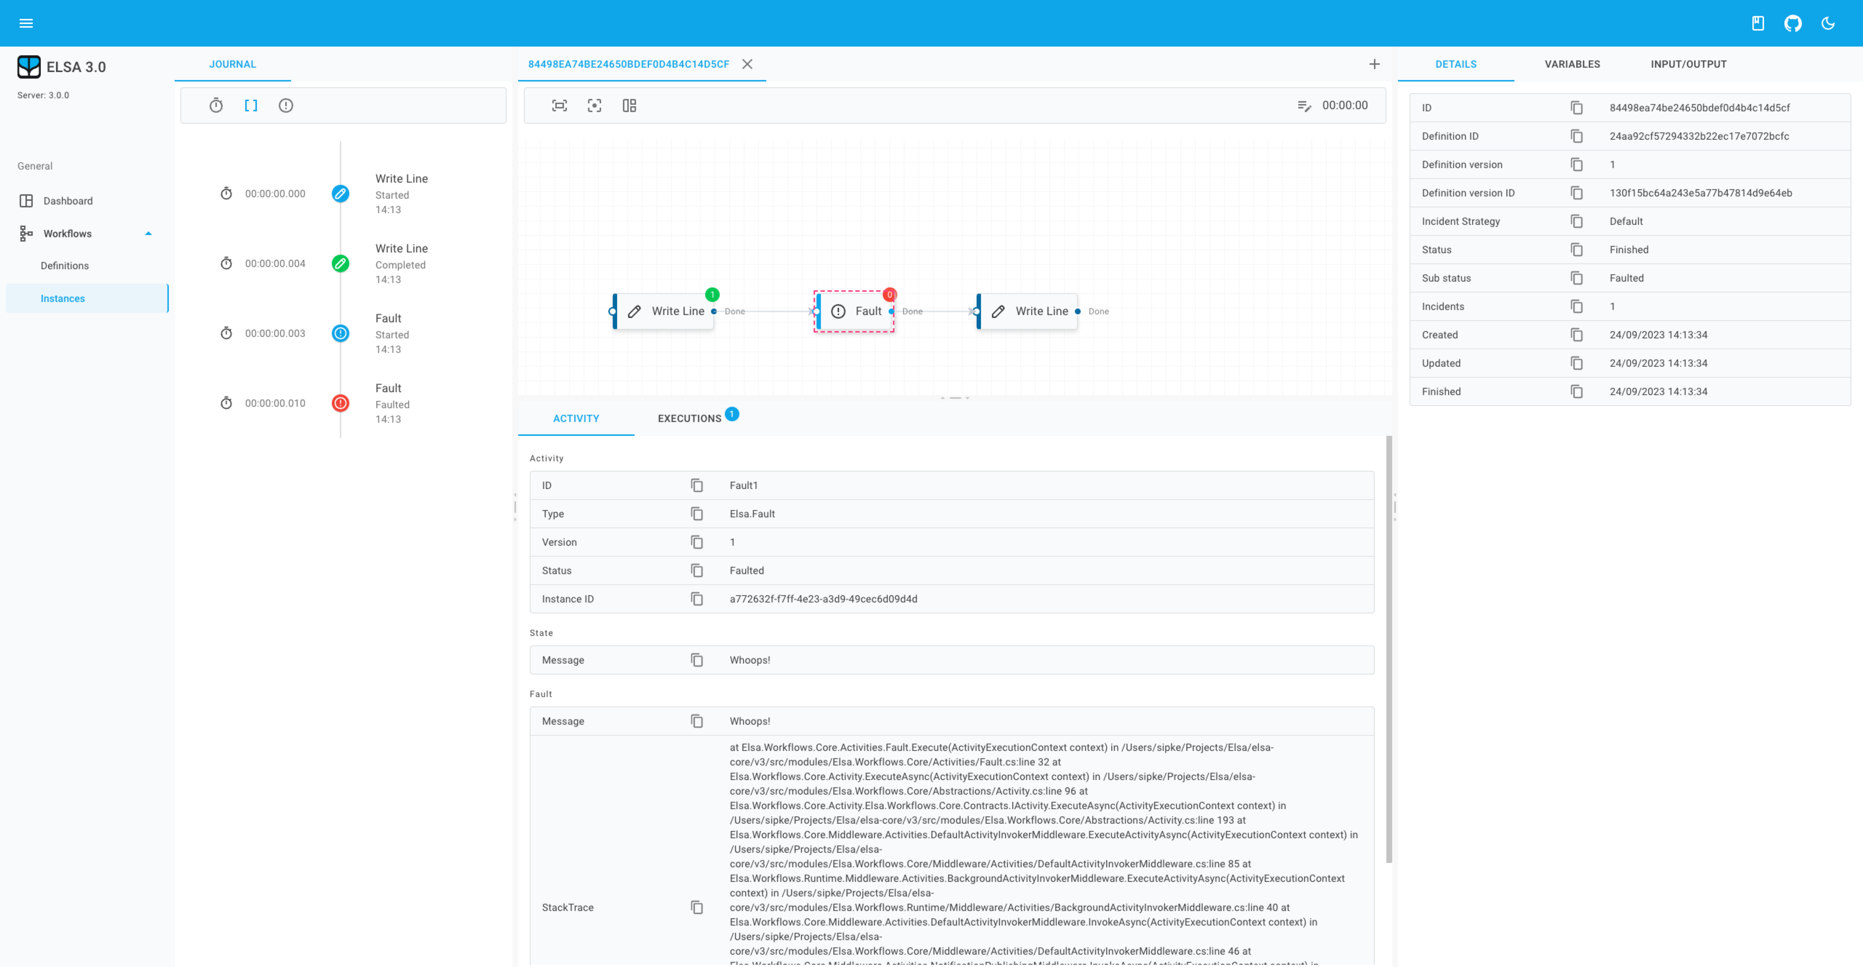Toggle timestamp display in the journal toolbar
Image resolution: width=1863 pixels, height=967 pixels.
coord(215,105)
